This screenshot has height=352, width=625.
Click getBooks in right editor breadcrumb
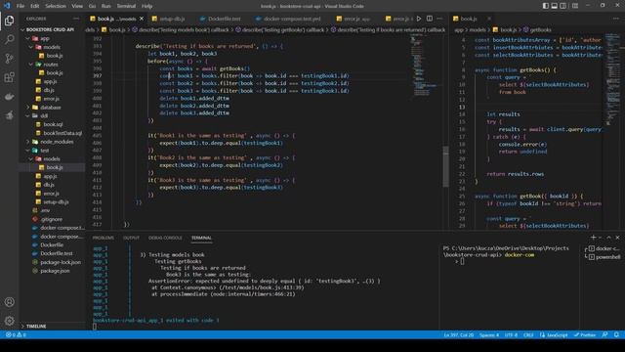pyautogui.click(x=540, y=29)
